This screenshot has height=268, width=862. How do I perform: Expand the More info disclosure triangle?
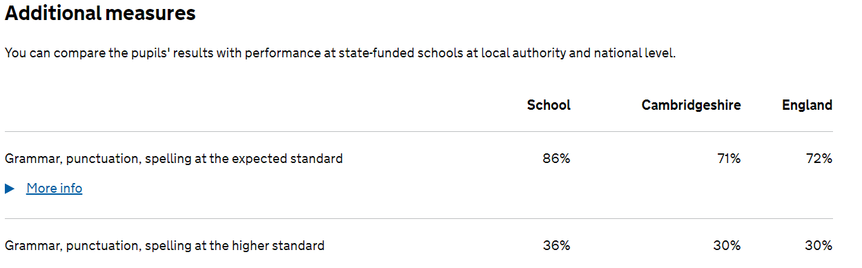pos(10,189)
